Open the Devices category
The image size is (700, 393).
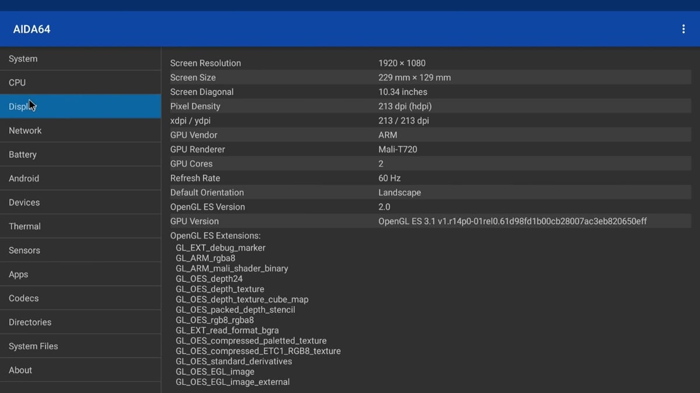pos(24,202)
